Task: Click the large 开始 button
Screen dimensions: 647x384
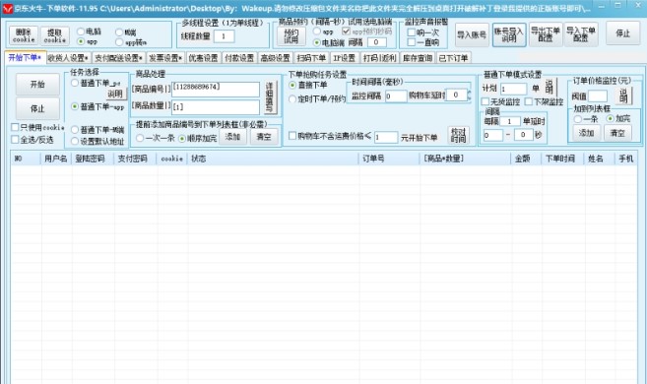Action: pos(37,85)
